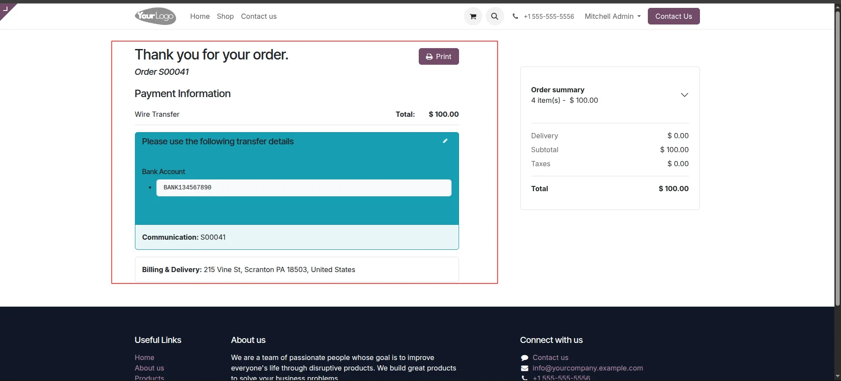841x381 pixels.
Task: Click the envelope icon in the footer
Action: coord(524,368)
